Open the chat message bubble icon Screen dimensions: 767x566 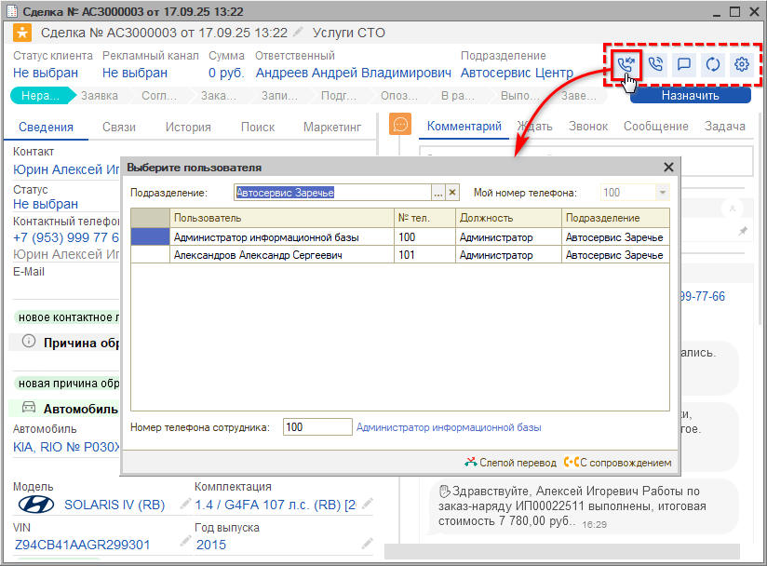point(684,64)
